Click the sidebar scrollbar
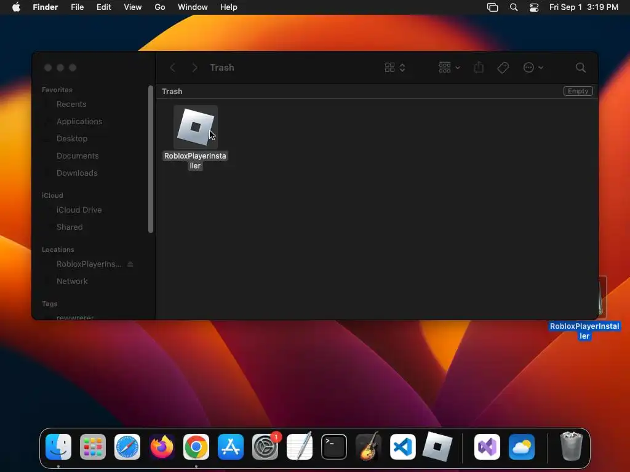630x472 pixels. 151,159
